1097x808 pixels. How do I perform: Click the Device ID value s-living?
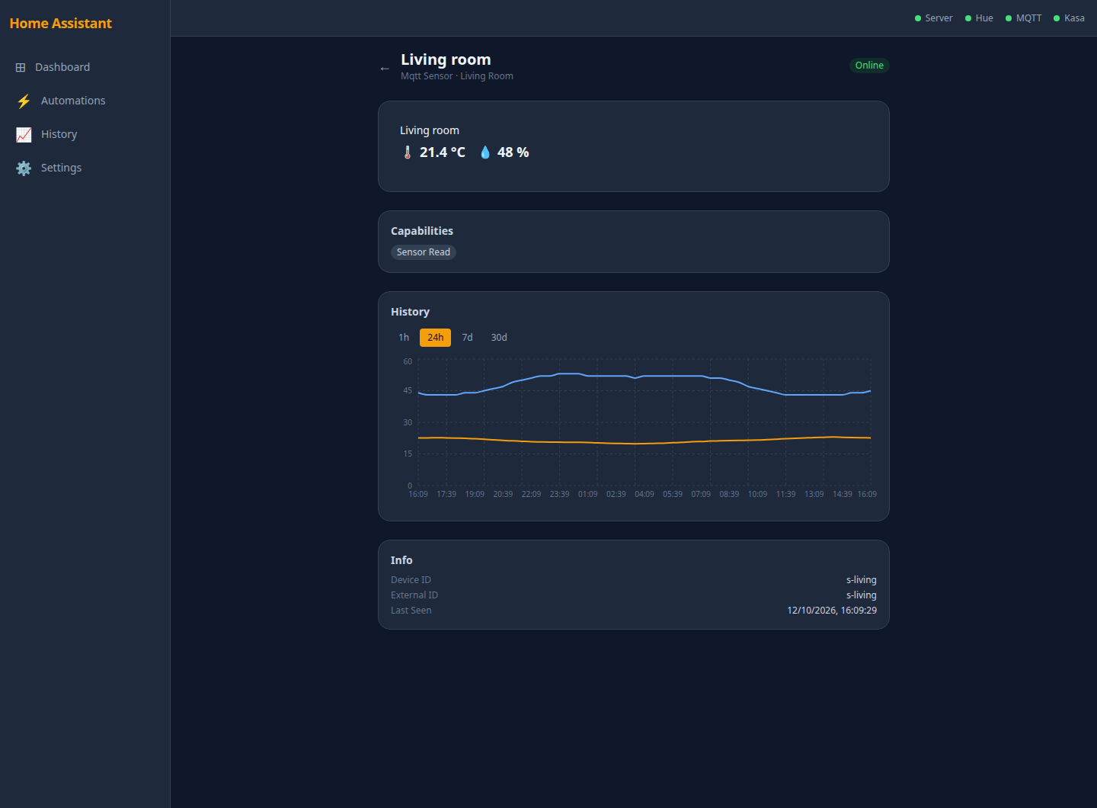[x=862, y=580]
